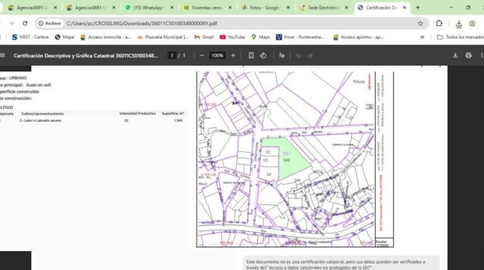Open the Maps bookmark
Image resolution: width=484 pixels, height=270 pixels.
(x=260, y=37)
